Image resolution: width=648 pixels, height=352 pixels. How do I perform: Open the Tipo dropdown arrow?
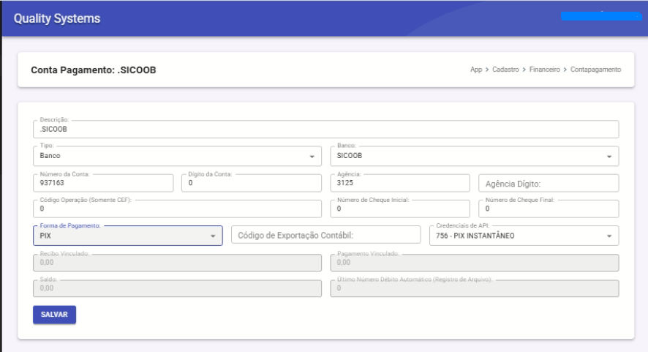coord(312,157)
